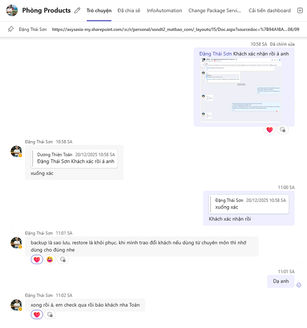Click heart reaction under the screenshot message
Viewport: 307px width, 328px height.
click(269, 130)
